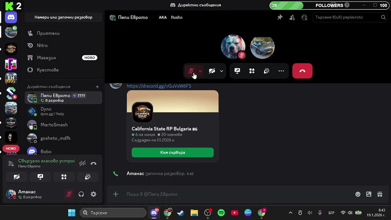Open attachment plus button in message bar
The image size is (391, 220).
click(x=115, y=194)
